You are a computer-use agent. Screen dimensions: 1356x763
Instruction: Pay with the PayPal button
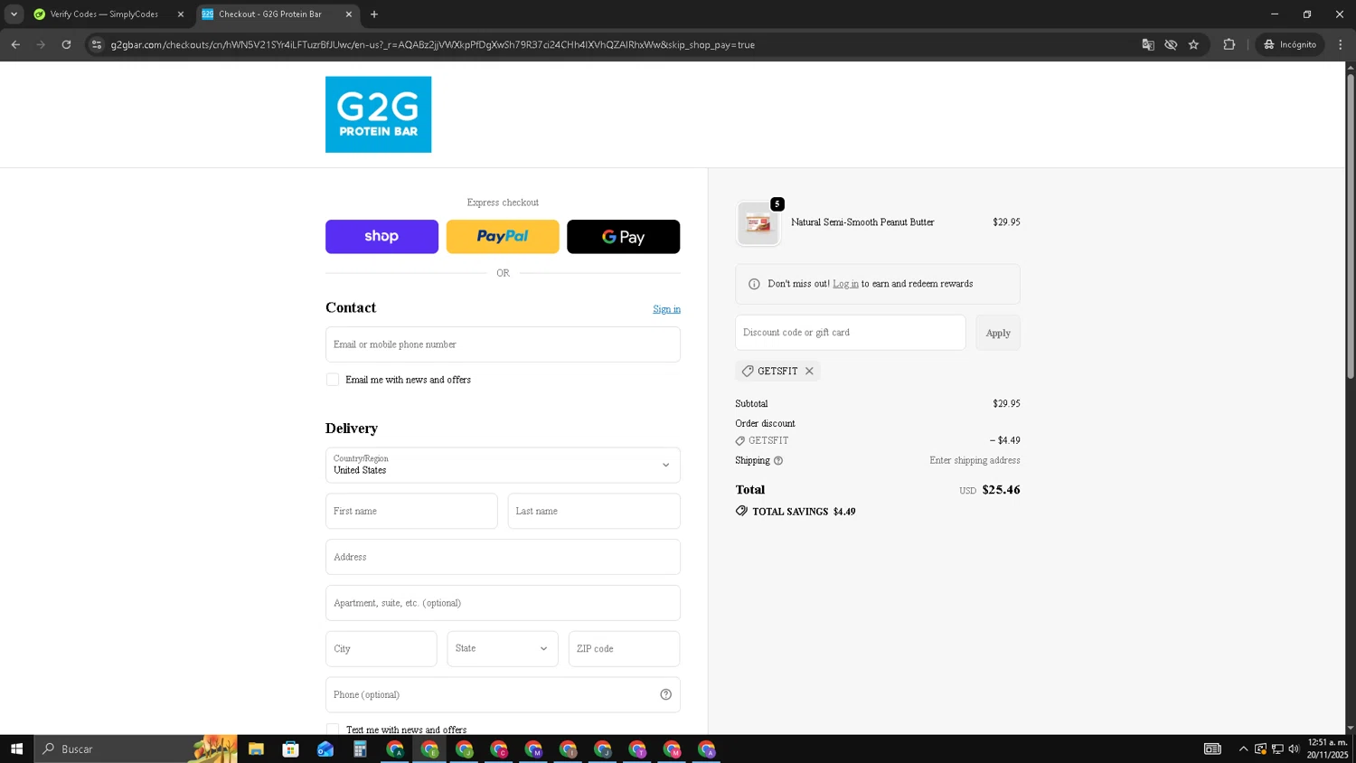click(503, 236)
